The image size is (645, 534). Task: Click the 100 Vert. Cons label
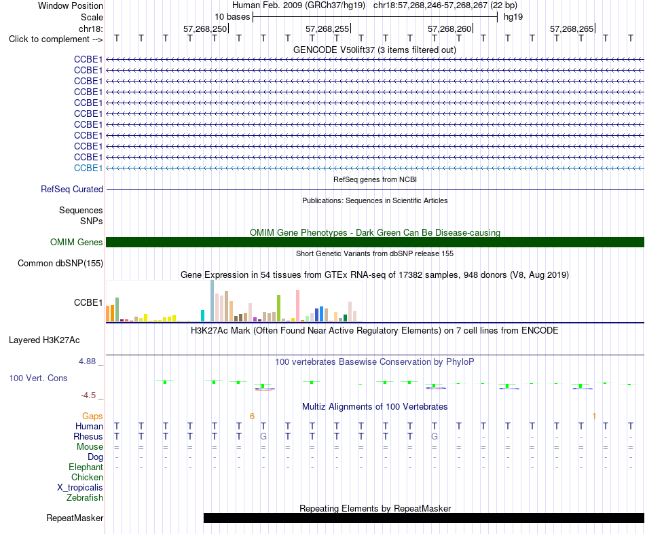38,378
